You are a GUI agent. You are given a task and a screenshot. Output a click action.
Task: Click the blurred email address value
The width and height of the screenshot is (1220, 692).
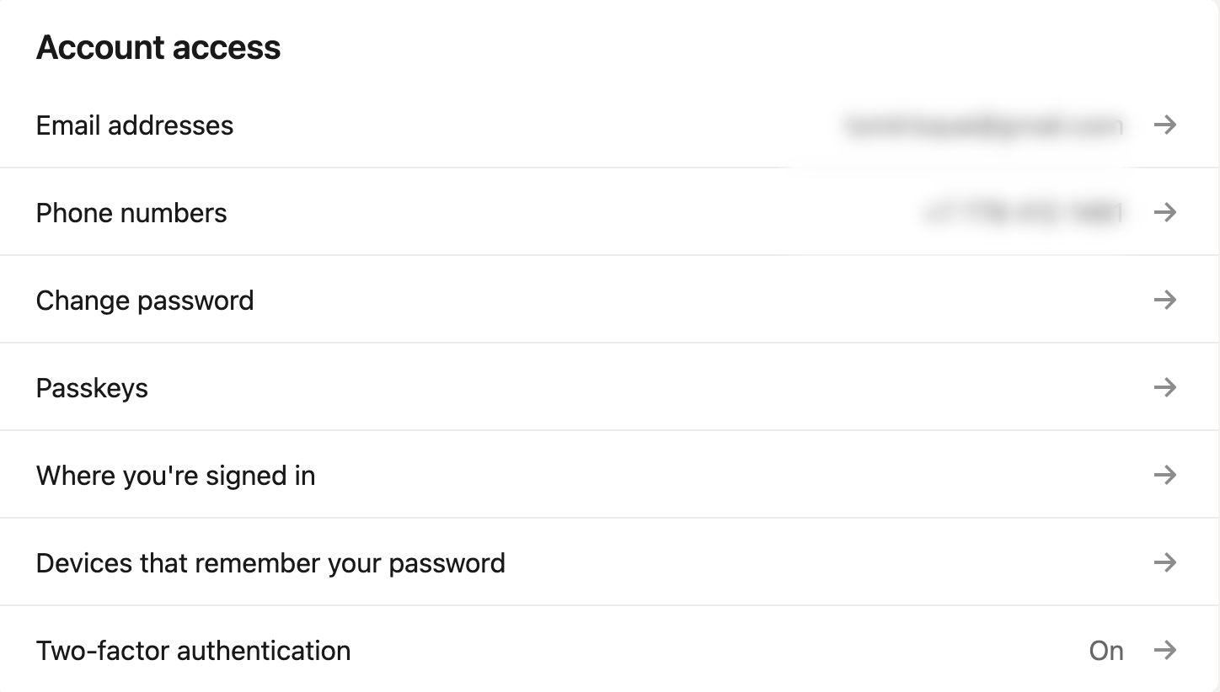click(982, 126)
